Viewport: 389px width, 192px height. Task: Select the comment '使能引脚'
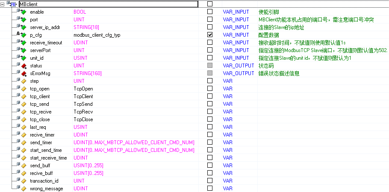(x=269, y=12)
